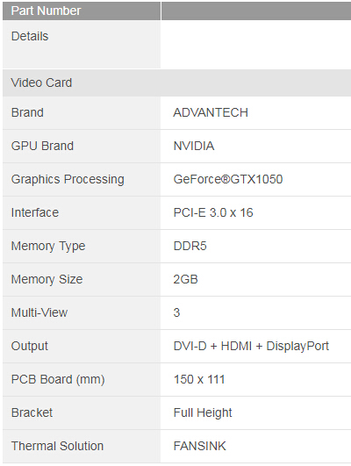Select the ADVANTECH brand value

tap(211, 112)
